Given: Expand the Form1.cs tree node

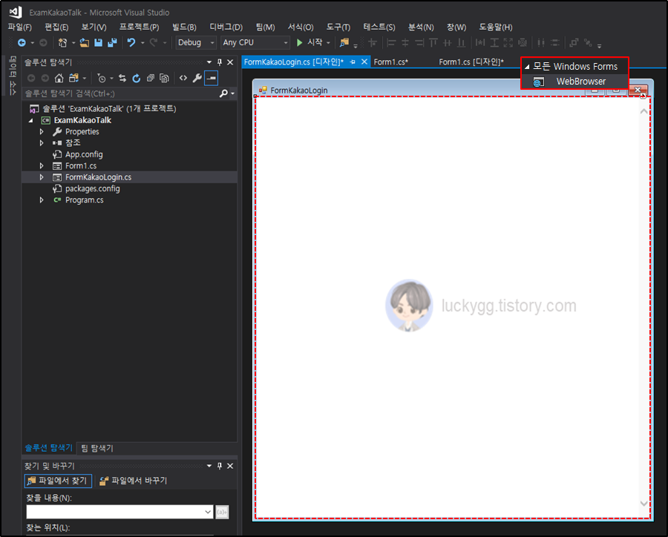Looking at the screenshot, I should 42,165.
